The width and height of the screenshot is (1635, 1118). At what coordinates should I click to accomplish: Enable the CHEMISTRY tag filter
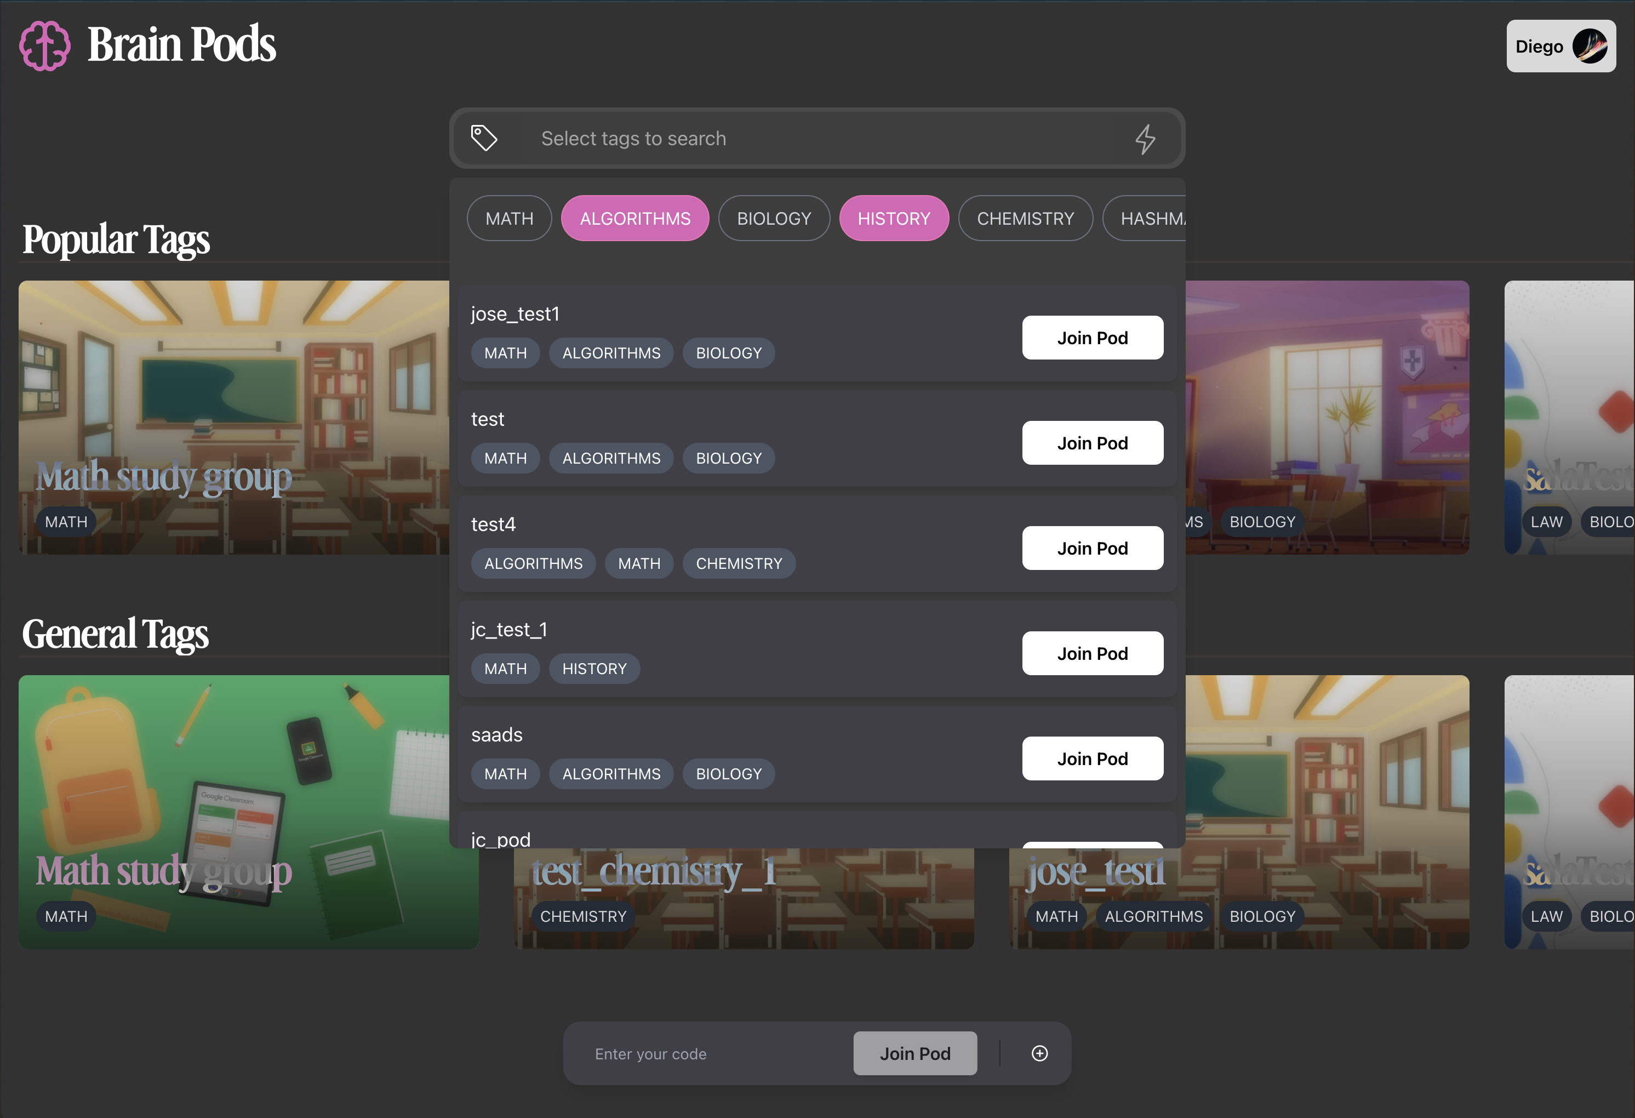(x=1025, y=219)
